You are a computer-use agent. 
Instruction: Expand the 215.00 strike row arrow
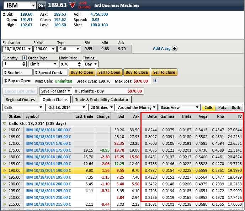click(5, 204)
